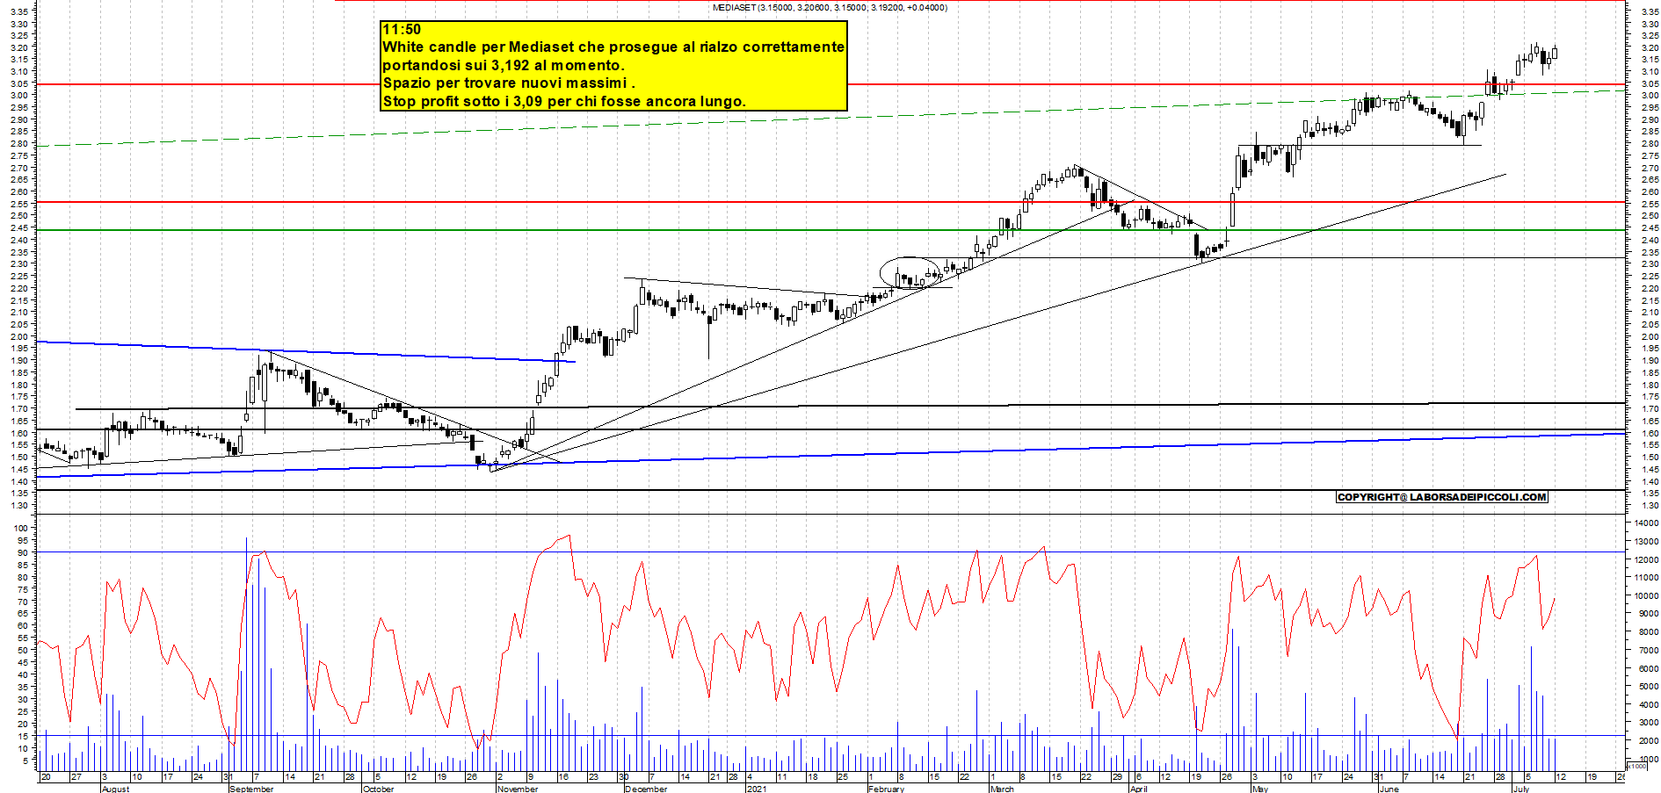Select the 'February' month label
Screen dimensions: 1661x793
(x=886, y=789)
